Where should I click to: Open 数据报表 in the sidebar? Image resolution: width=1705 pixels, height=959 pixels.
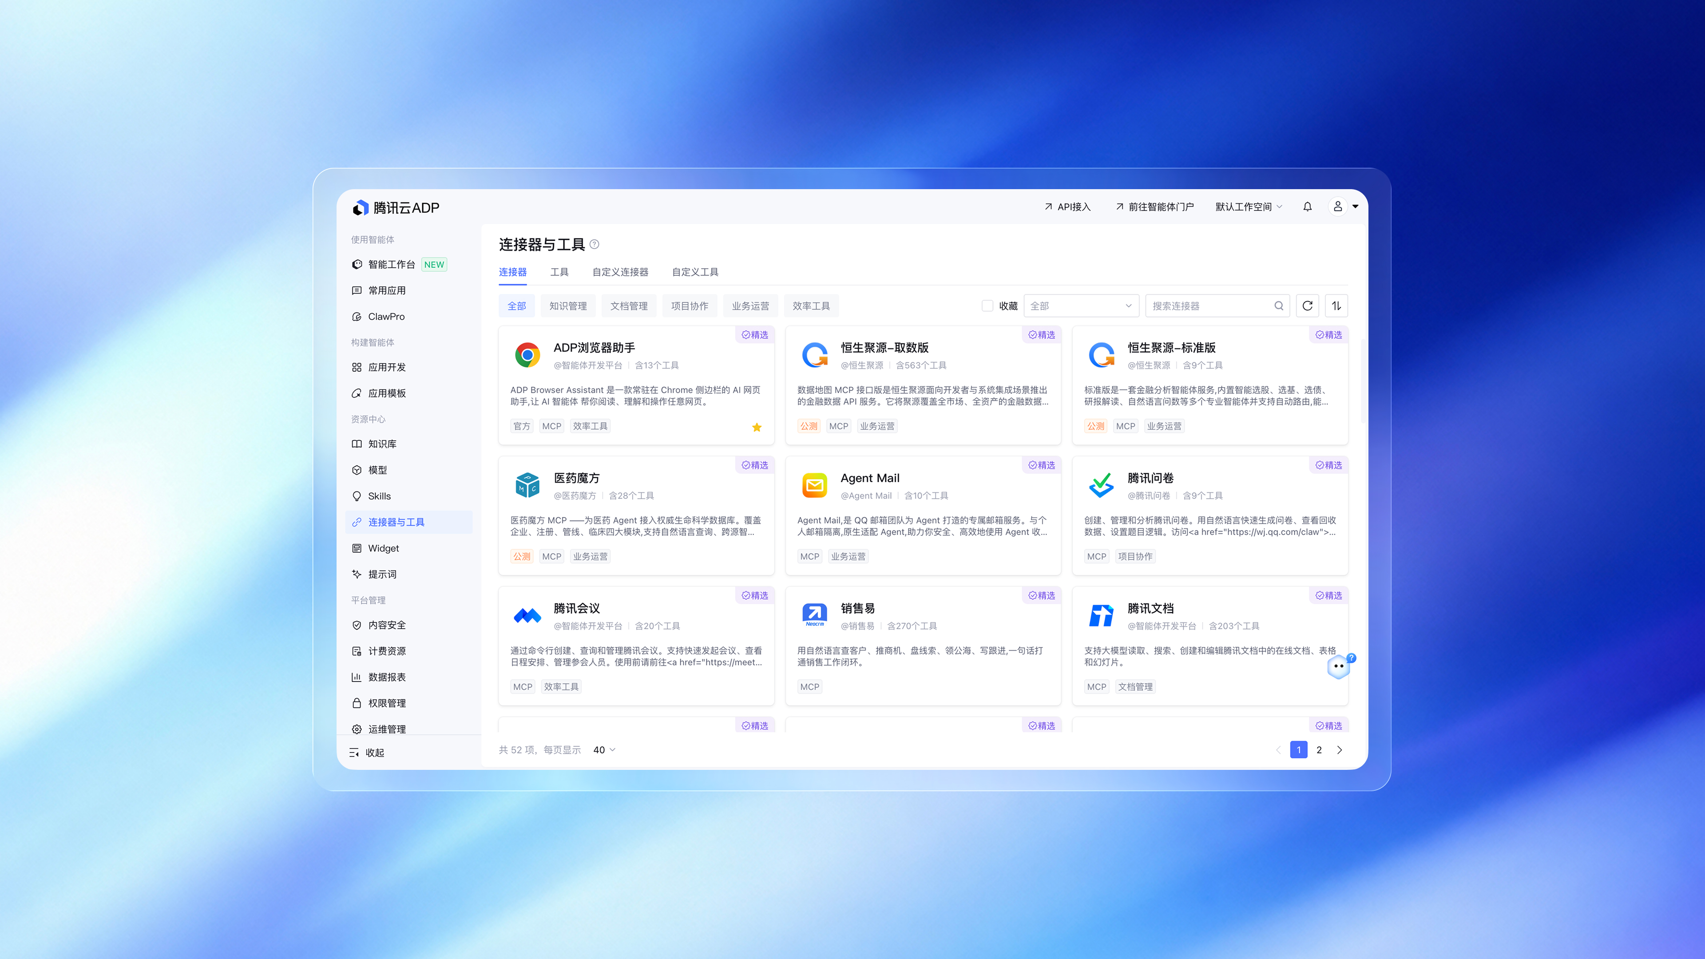click(409, 677)
